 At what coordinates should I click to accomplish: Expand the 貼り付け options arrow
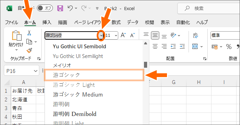pos(16,50)
